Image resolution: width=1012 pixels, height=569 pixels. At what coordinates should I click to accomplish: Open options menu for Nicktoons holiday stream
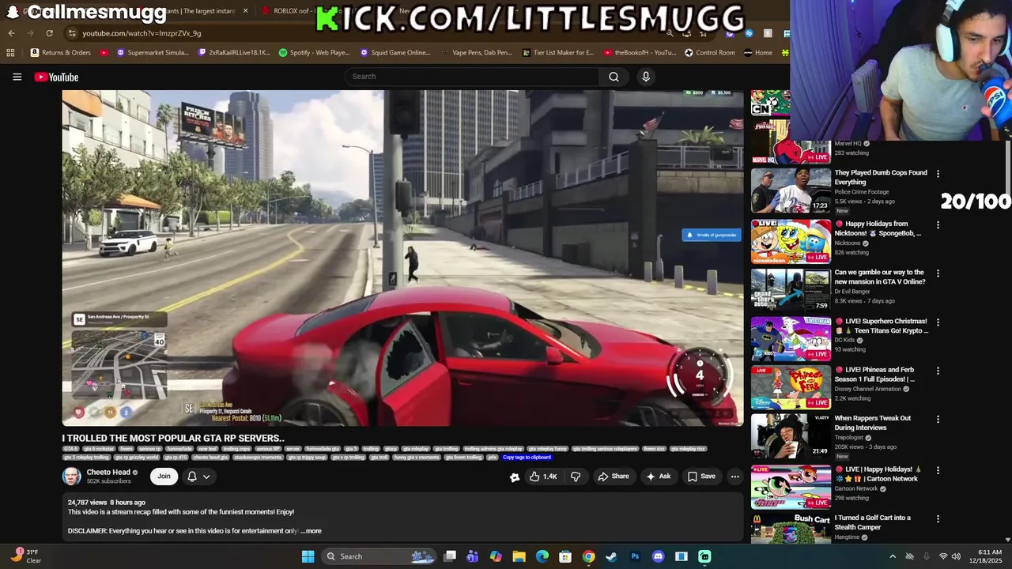click(x=938, y=225)
